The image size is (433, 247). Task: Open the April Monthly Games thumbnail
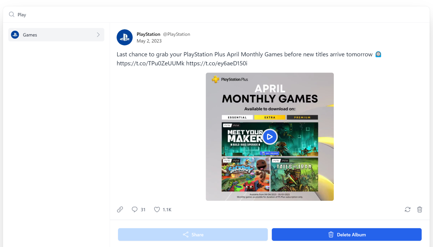(270, 136)
